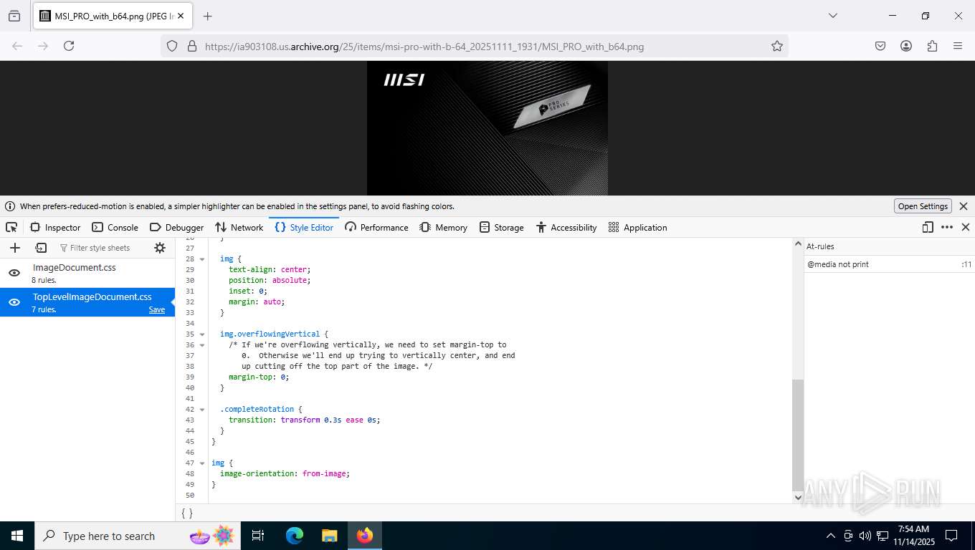
Task: Toggle Responsive Design Mode icon
Action: pos(928,227)
